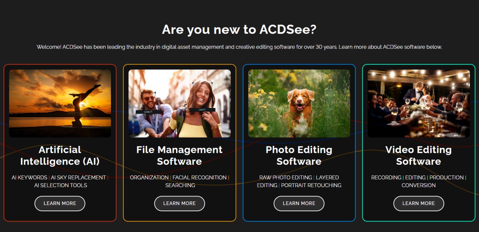The height and width of the screenshot is (232, 479).
Task: Click the Are you new to ACDSee heading
Action: (x=239, y=29)
